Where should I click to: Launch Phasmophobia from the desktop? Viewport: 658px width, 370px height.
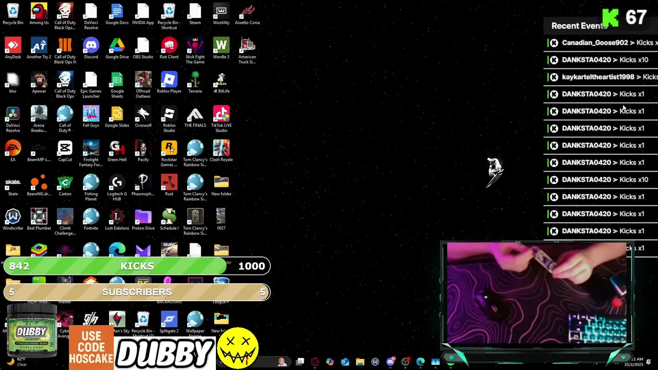(143, 186)
